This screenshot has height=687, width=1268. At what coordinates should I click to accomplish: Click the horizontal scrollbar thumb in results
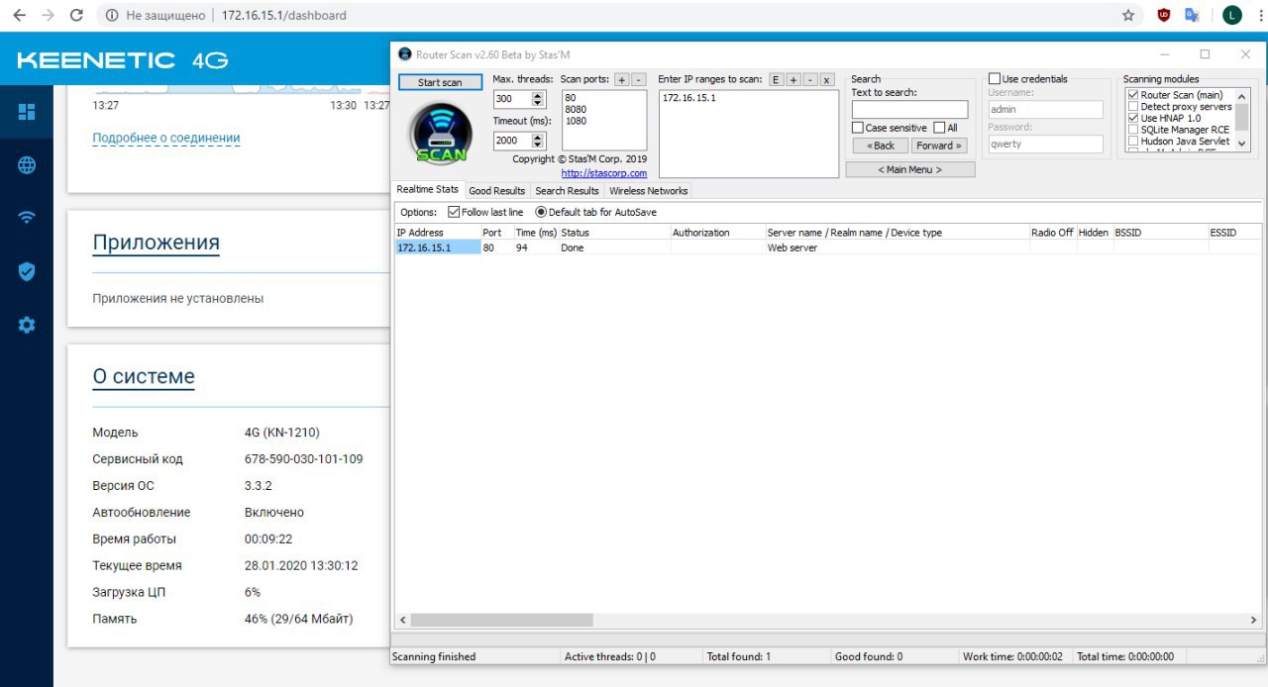(501, 620)
